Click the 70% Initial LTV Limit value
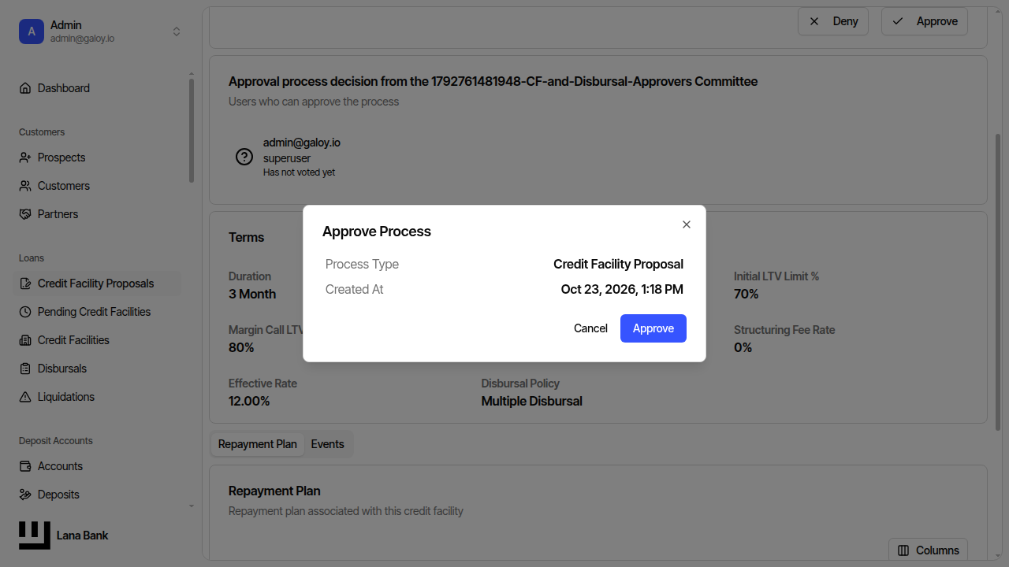Image resolution: width=1009 pixels, height=567 pixels. click(x=746, y=294)
